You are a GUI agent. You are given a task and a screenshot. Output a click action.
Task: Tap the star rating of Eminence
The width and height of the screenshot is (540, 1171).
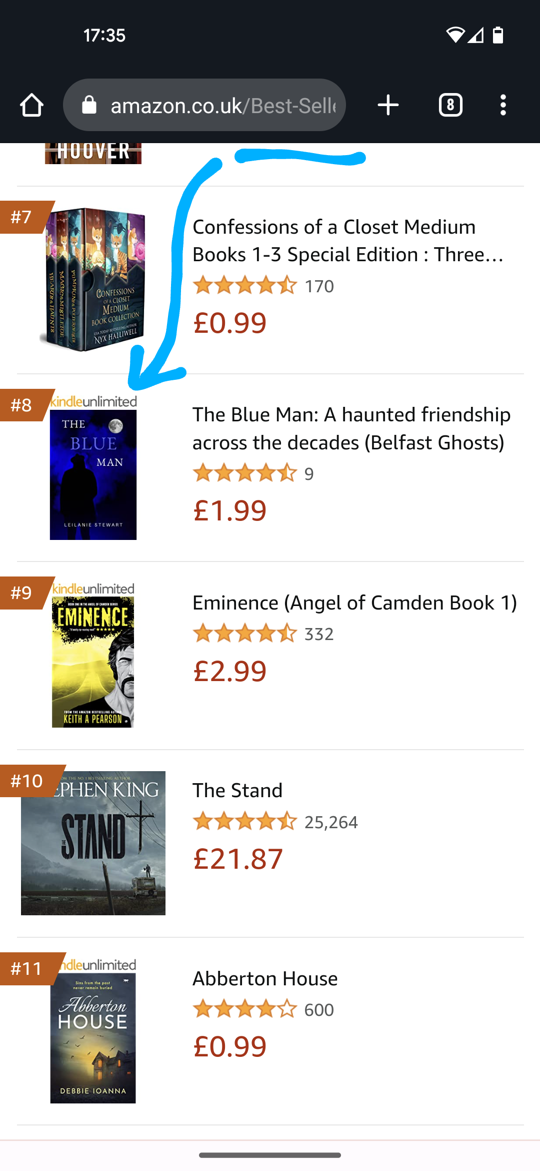(x=244, y=634)
